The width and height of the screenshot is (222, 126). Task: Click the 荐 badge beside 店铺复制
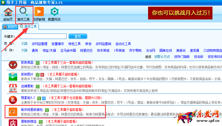[38, 87]
